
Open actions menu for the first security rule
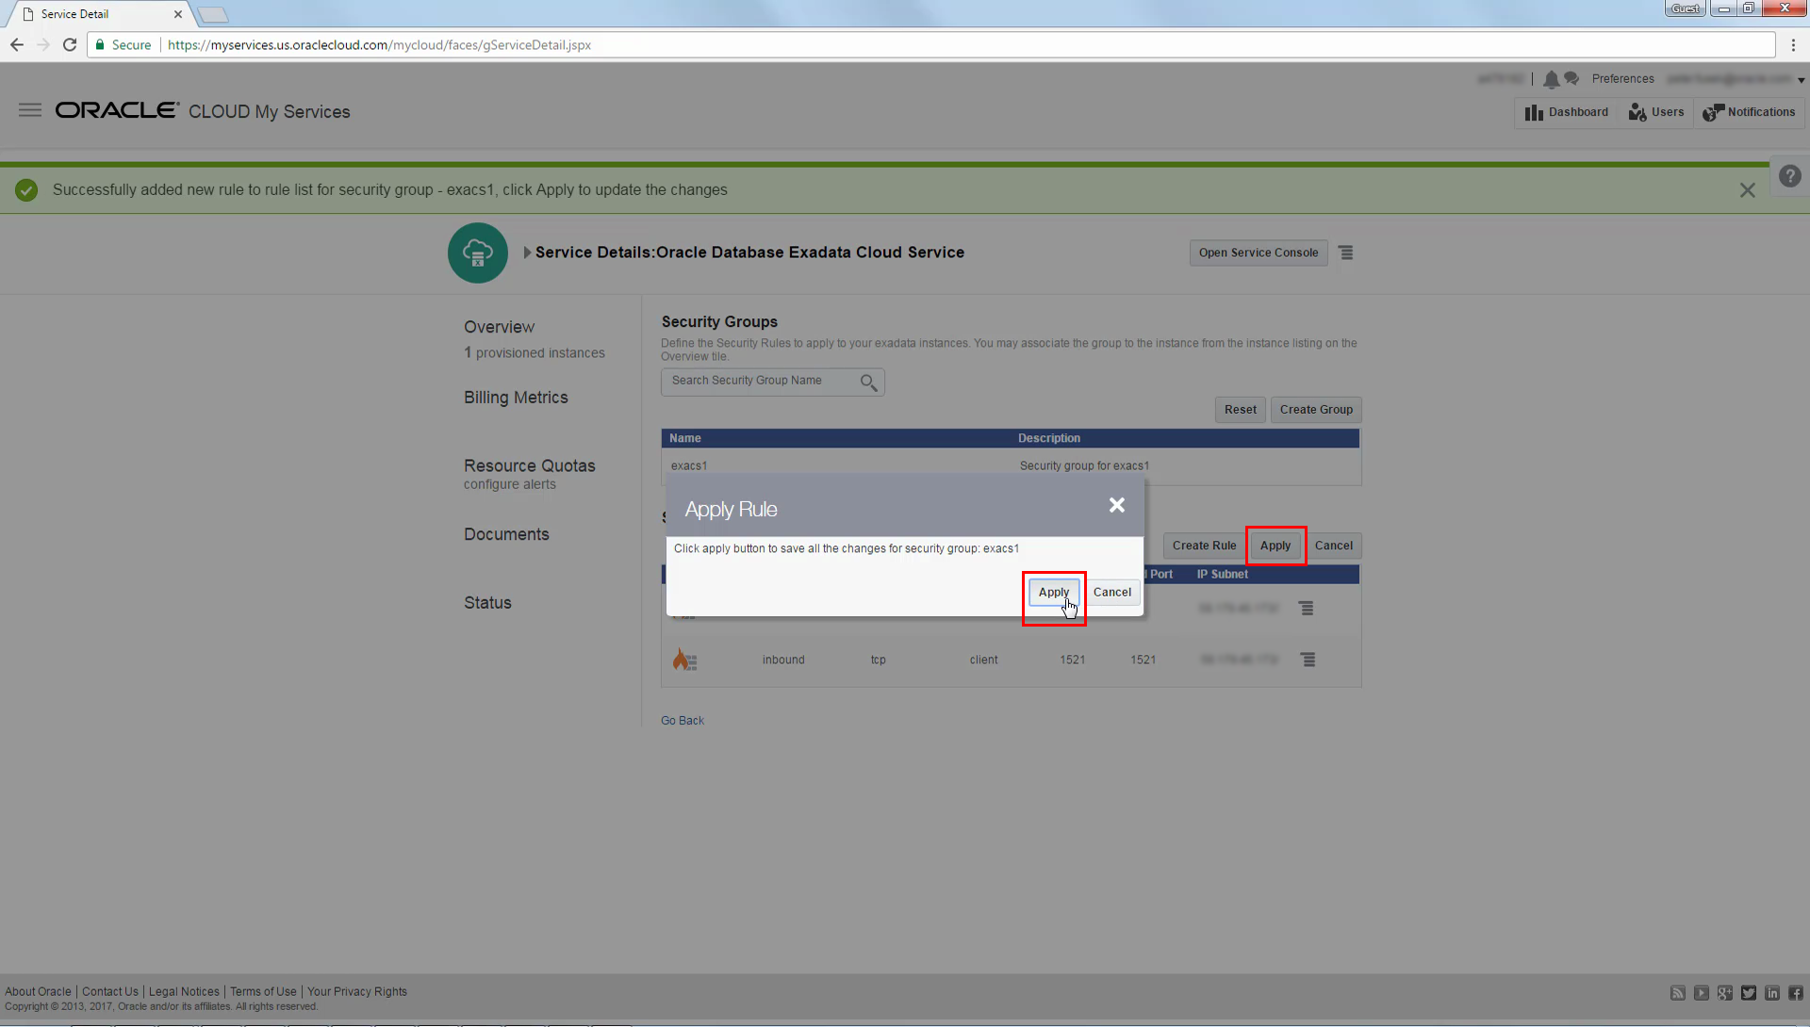1307,609
